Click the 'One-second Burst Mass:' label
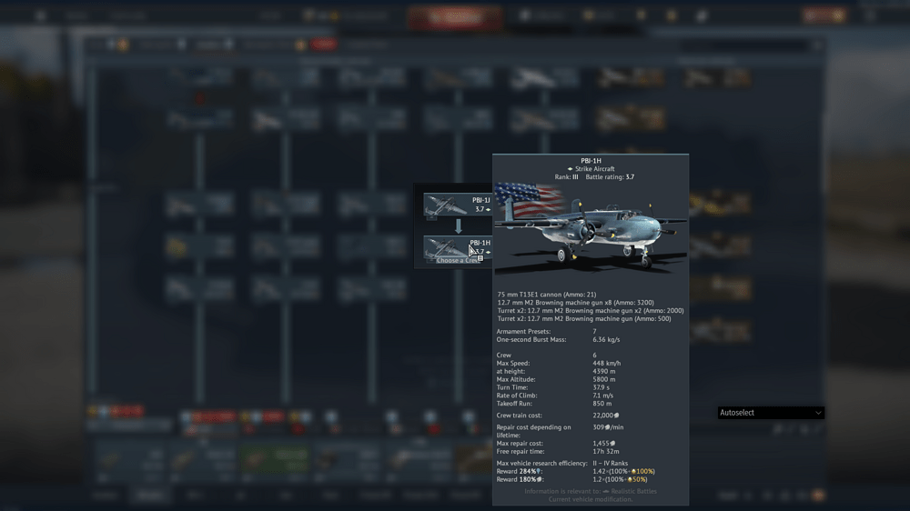910x511 pixels. point(531,340)
